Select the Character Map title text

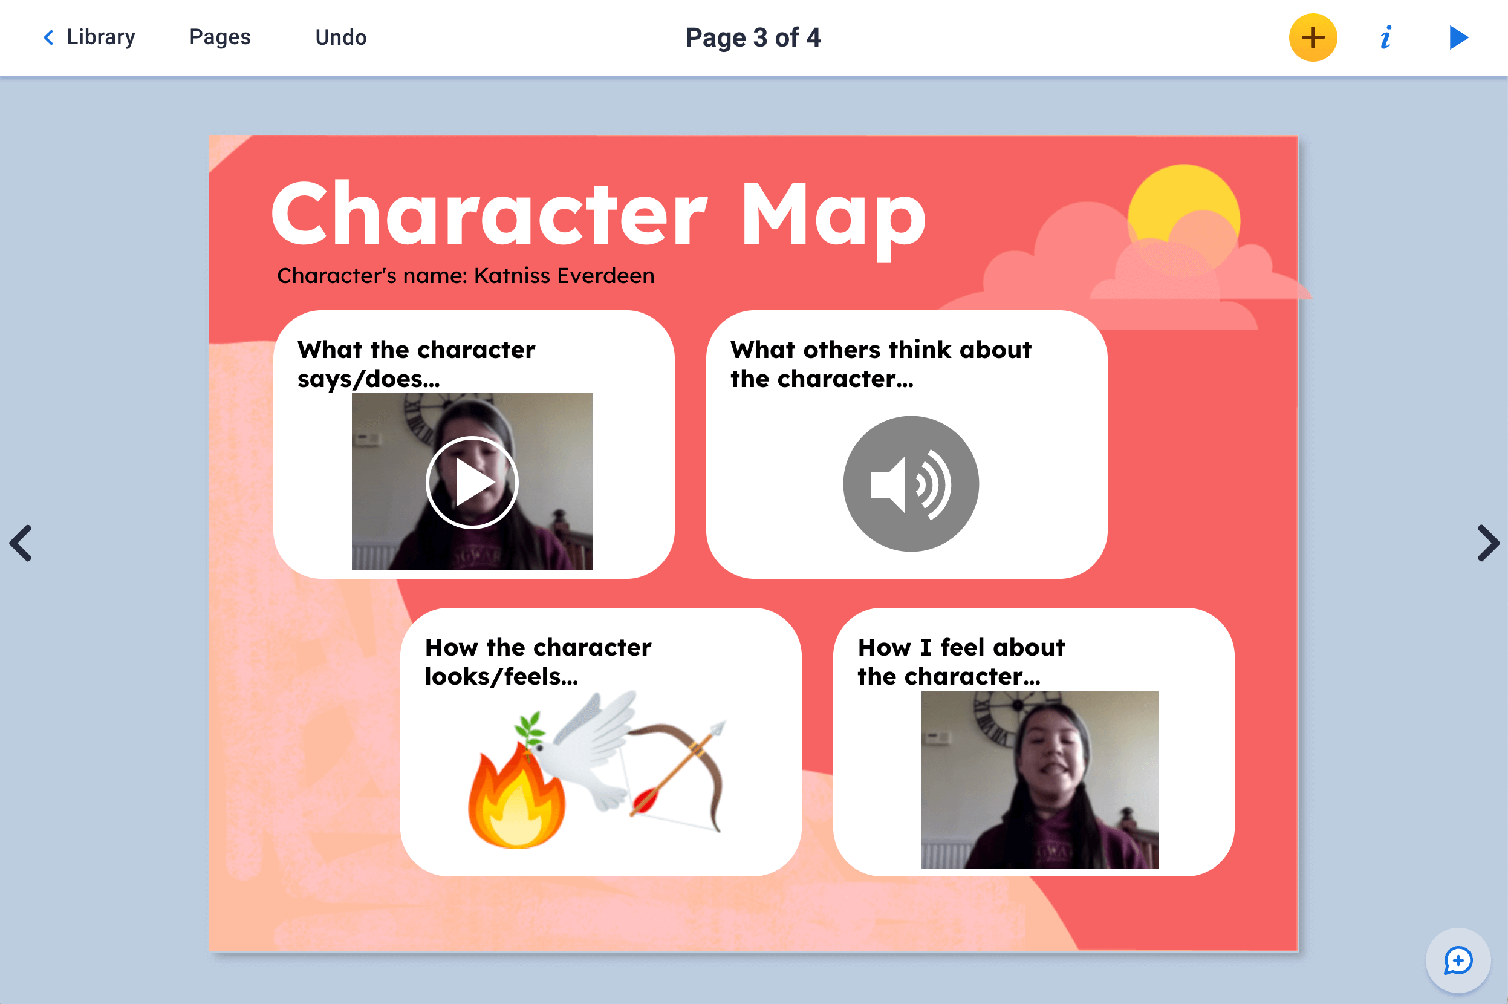598,215
